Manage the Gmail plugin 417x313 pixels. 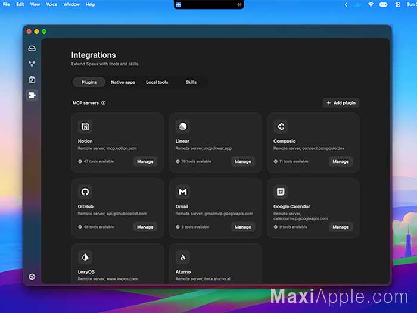coord(243,227)
